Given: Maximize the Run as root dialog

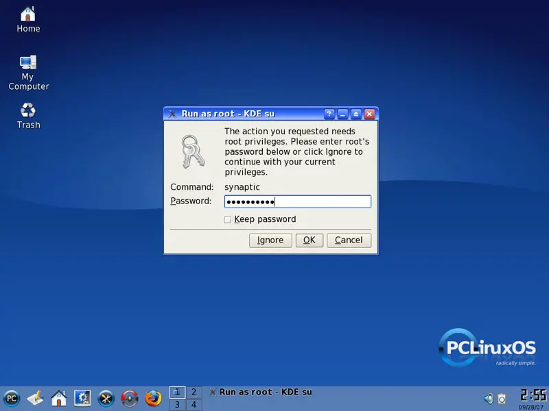Looking at the screenshot, I should pyautogui.click(x=355, y=114).
